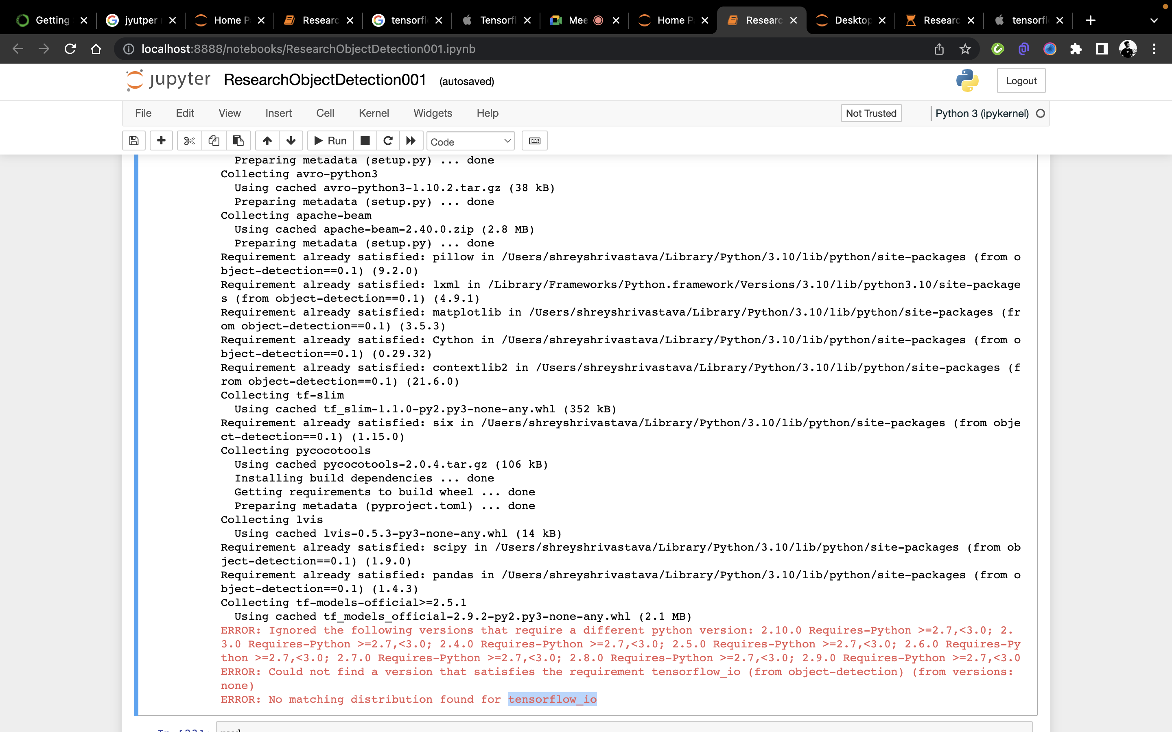The image size is (1172, 732).
Task: Cut selected cells with scissors icon
Action: [189, 141]
